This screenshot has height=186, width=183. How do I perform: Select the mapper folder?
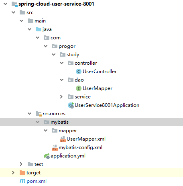coord(68,131)
